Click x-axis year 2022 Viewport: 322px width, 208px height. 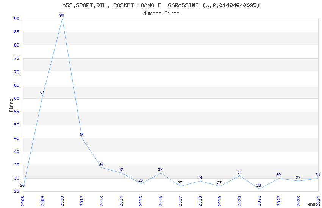[x=279, y=201]
